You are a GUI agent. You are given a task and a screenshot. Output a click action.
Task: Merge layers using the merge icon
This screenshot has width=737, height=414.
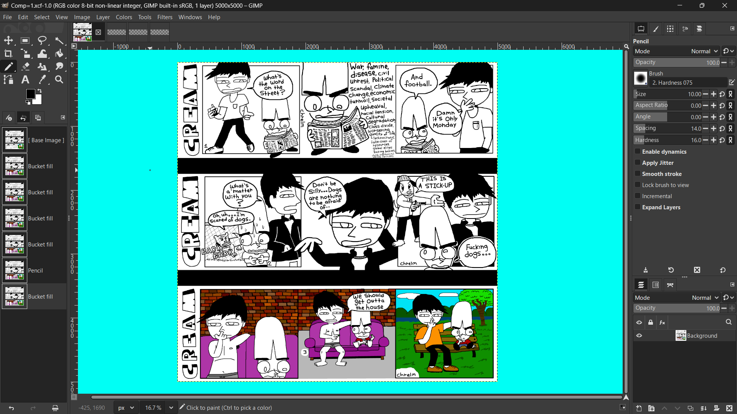(703, 408)
